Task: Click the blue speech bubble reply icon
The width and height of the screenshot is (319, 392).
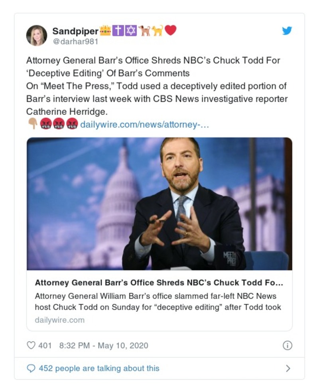Action: coord(31,368)
